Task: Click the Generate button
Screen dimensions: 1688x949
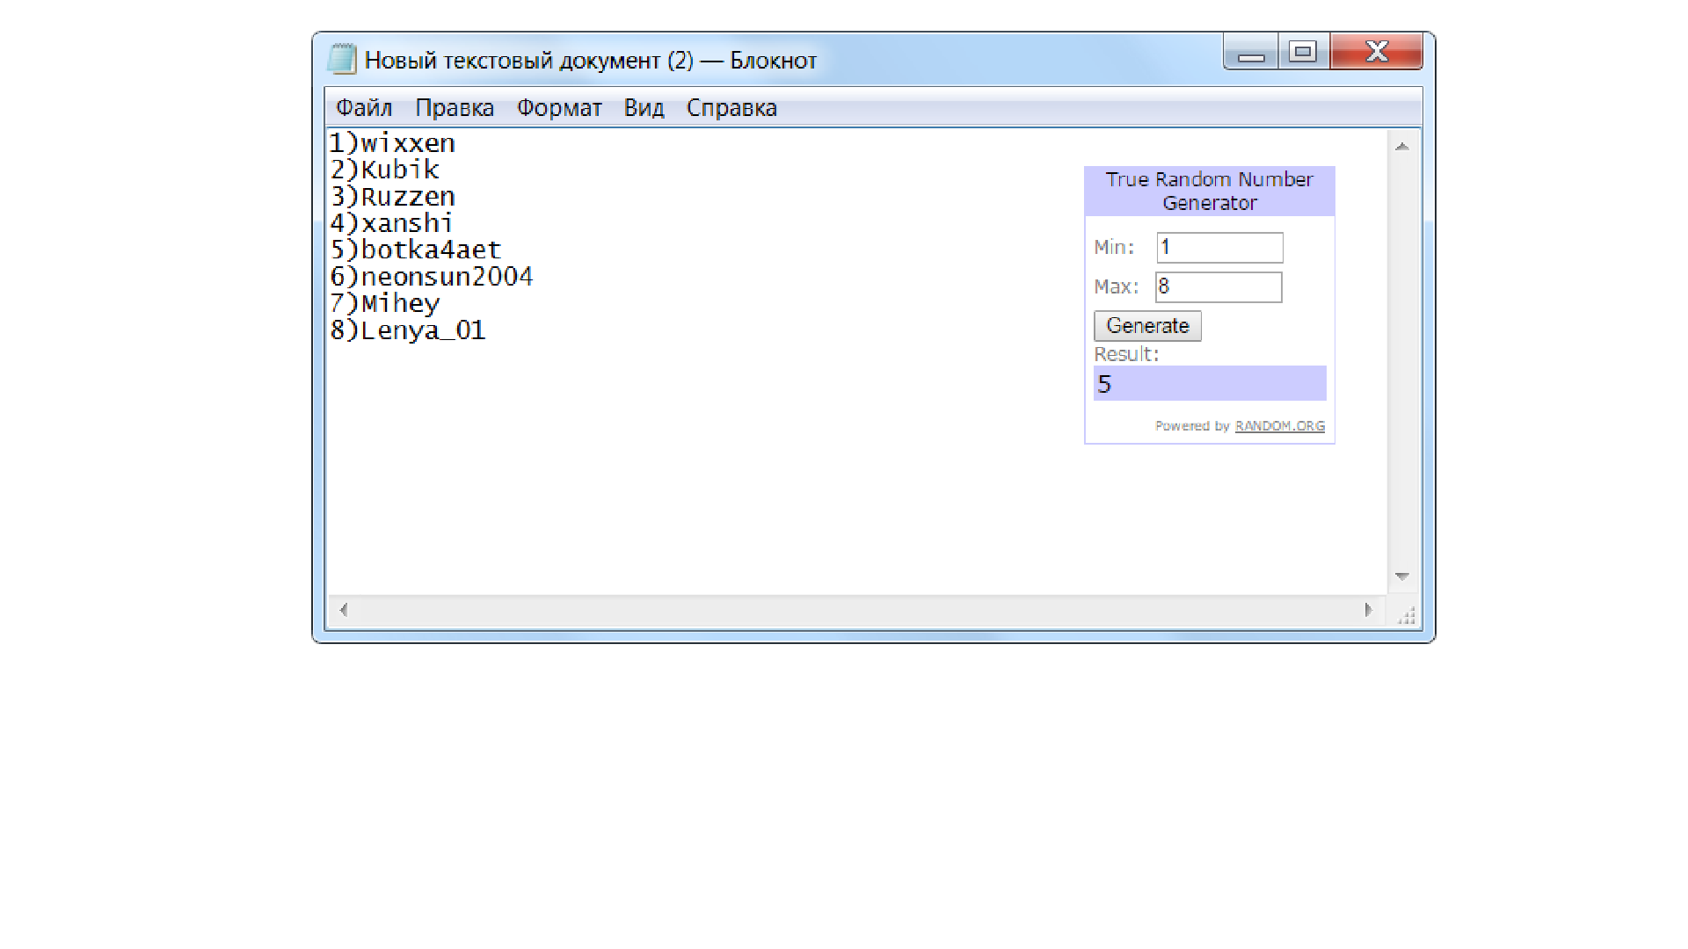Action: click(1147, 326)
